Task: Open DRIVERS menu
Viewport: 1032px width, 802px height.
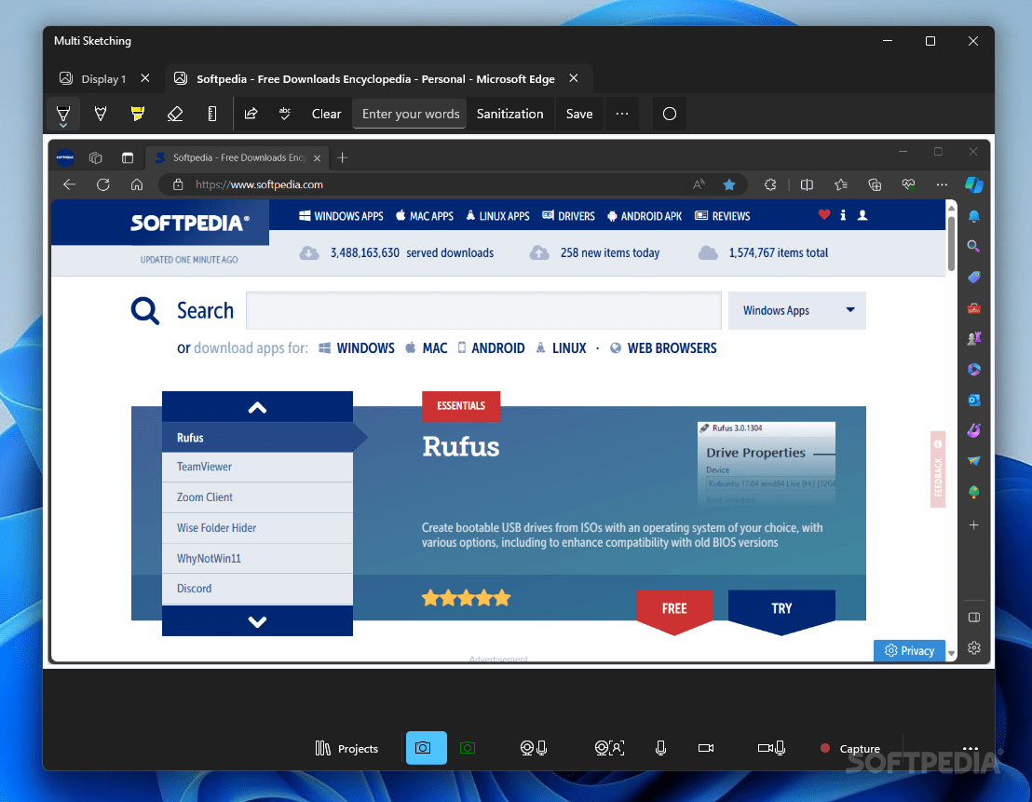Action: (569, 216)
